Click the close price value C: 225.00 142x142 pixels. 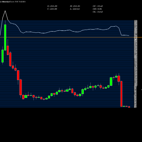coord(52,9)
